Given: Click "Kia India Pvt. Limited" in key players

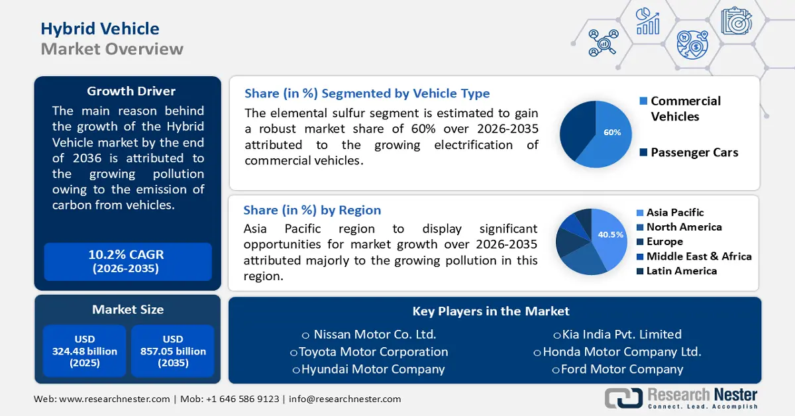Looking at the screenshot, I should coord(621,335).
